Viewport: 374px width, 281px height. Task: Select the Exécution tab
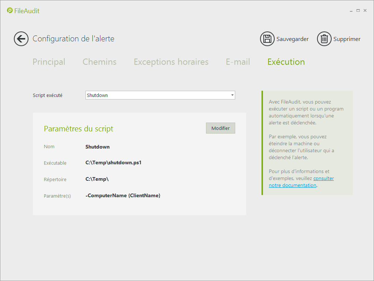(x=286, y=62)
